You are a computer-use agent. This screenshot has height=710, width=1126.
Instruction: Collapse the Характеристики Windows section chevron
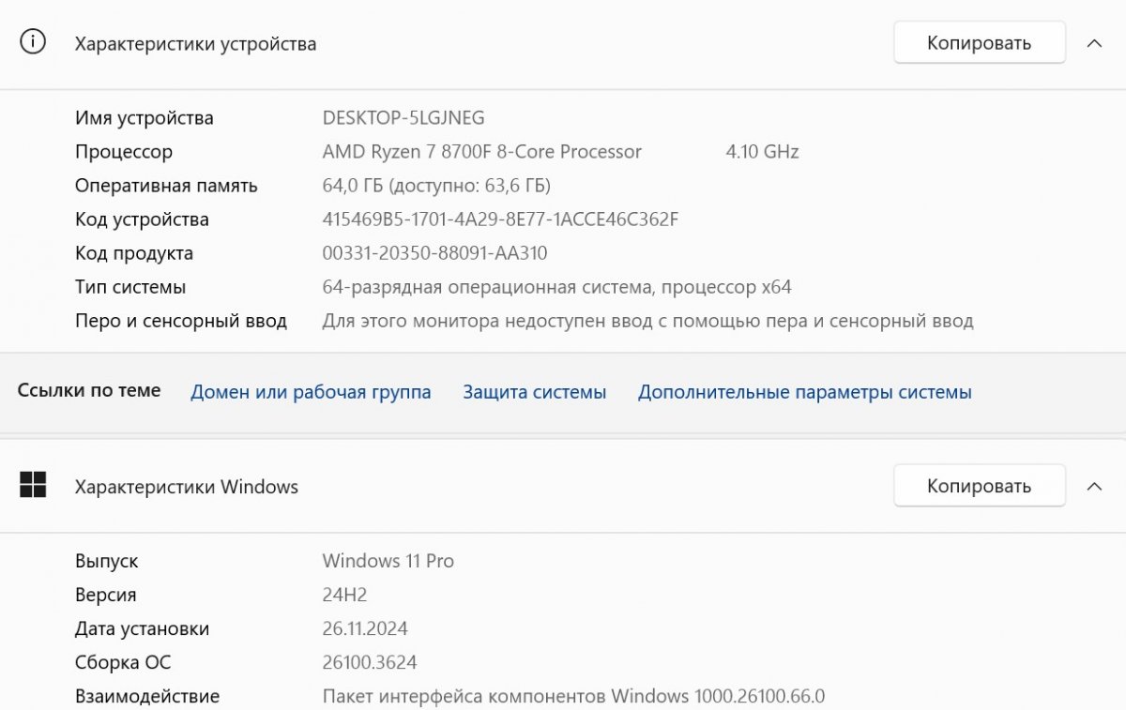(x=1094, y=486)
